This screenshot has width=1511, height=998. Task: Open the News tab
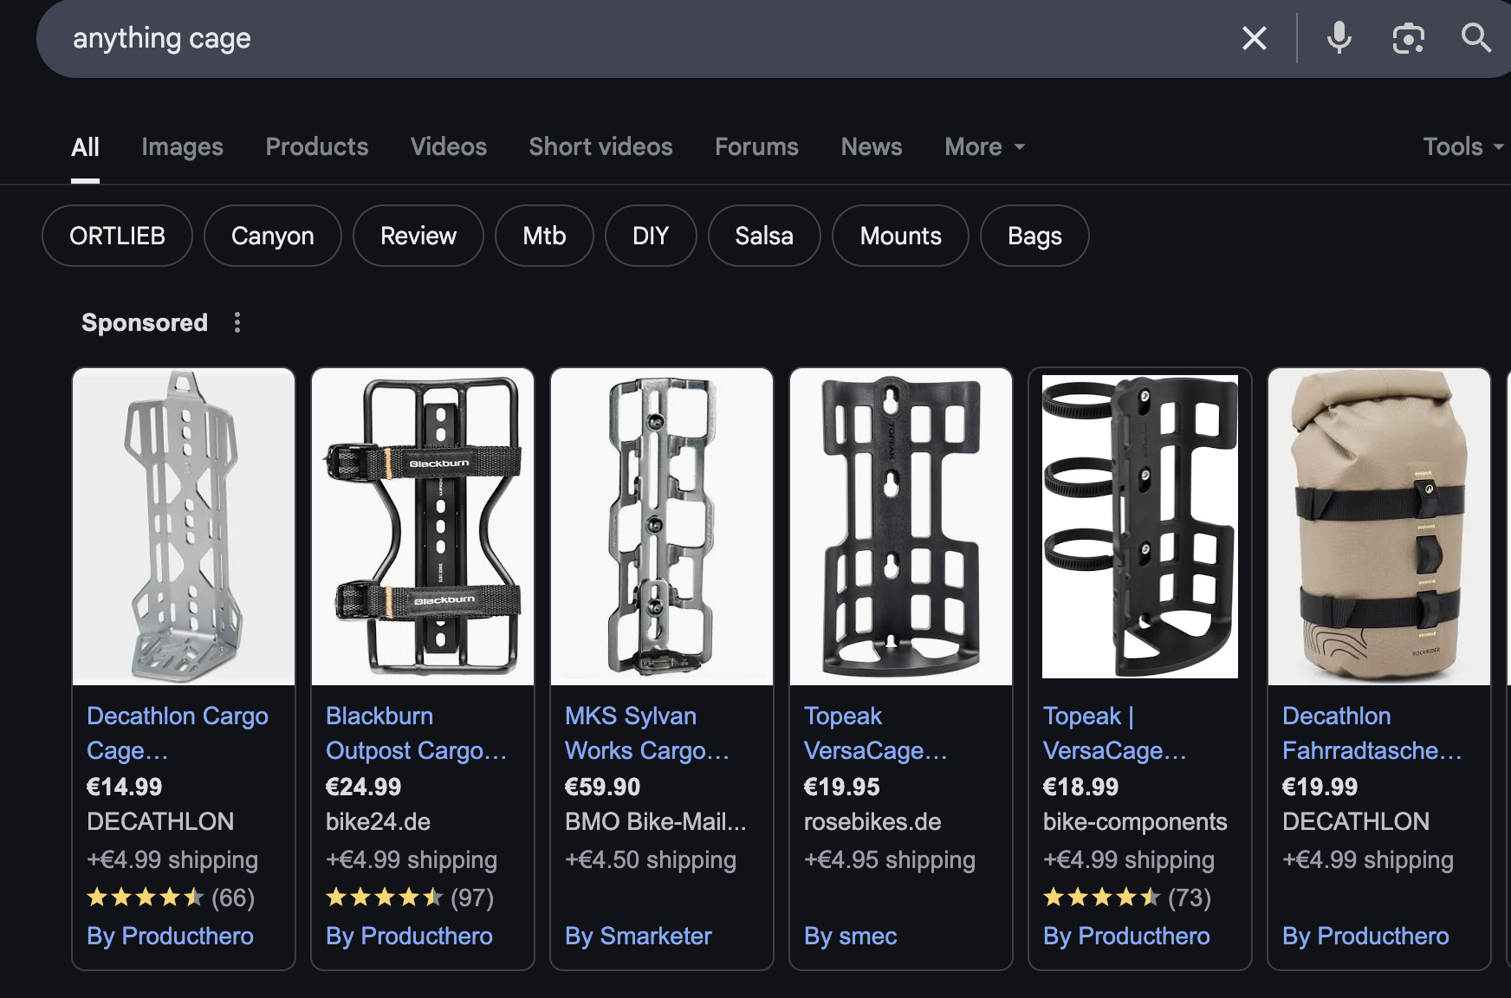[872, 146]
